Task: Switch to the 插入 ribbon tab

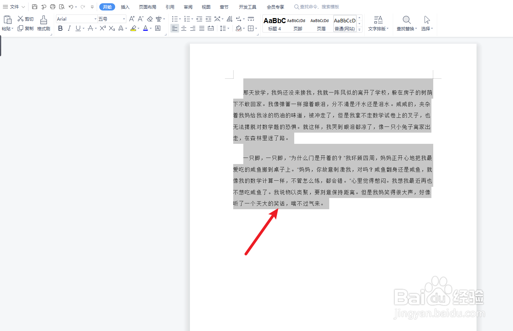Action: pos(125,7)
